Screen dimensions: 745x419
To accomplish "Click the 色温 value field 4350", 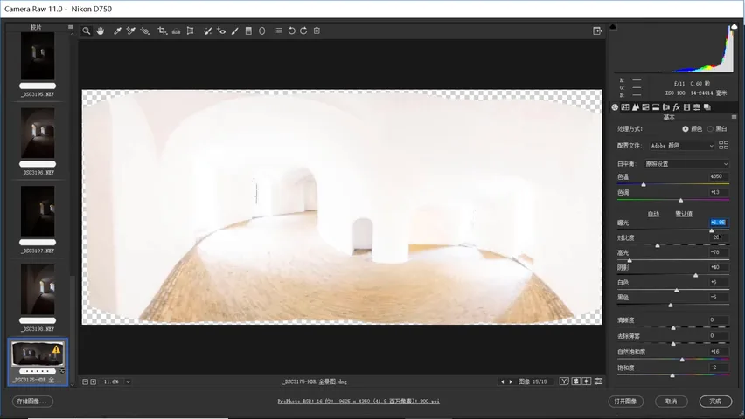I will [x=719, y=176].
